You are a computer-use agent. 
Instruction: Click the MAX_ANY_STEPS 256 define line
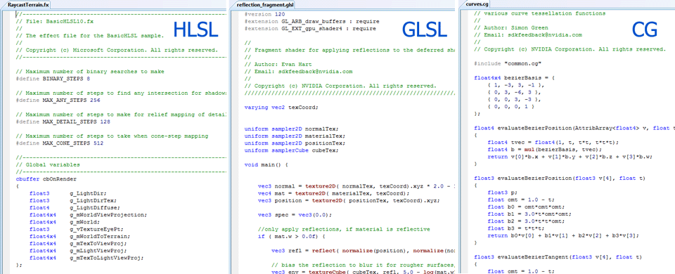(x=58, y=100)
